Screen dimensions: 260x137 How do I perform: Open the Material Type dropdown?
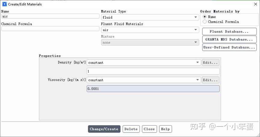(x=150, y=17)
